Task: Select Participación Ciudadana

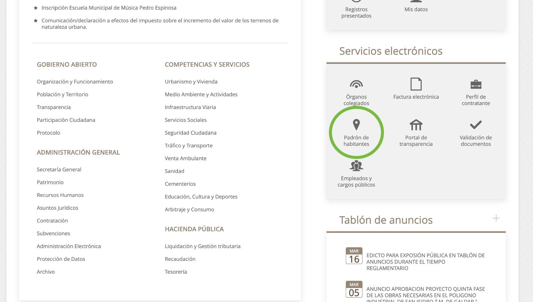Action: point(66,120)
